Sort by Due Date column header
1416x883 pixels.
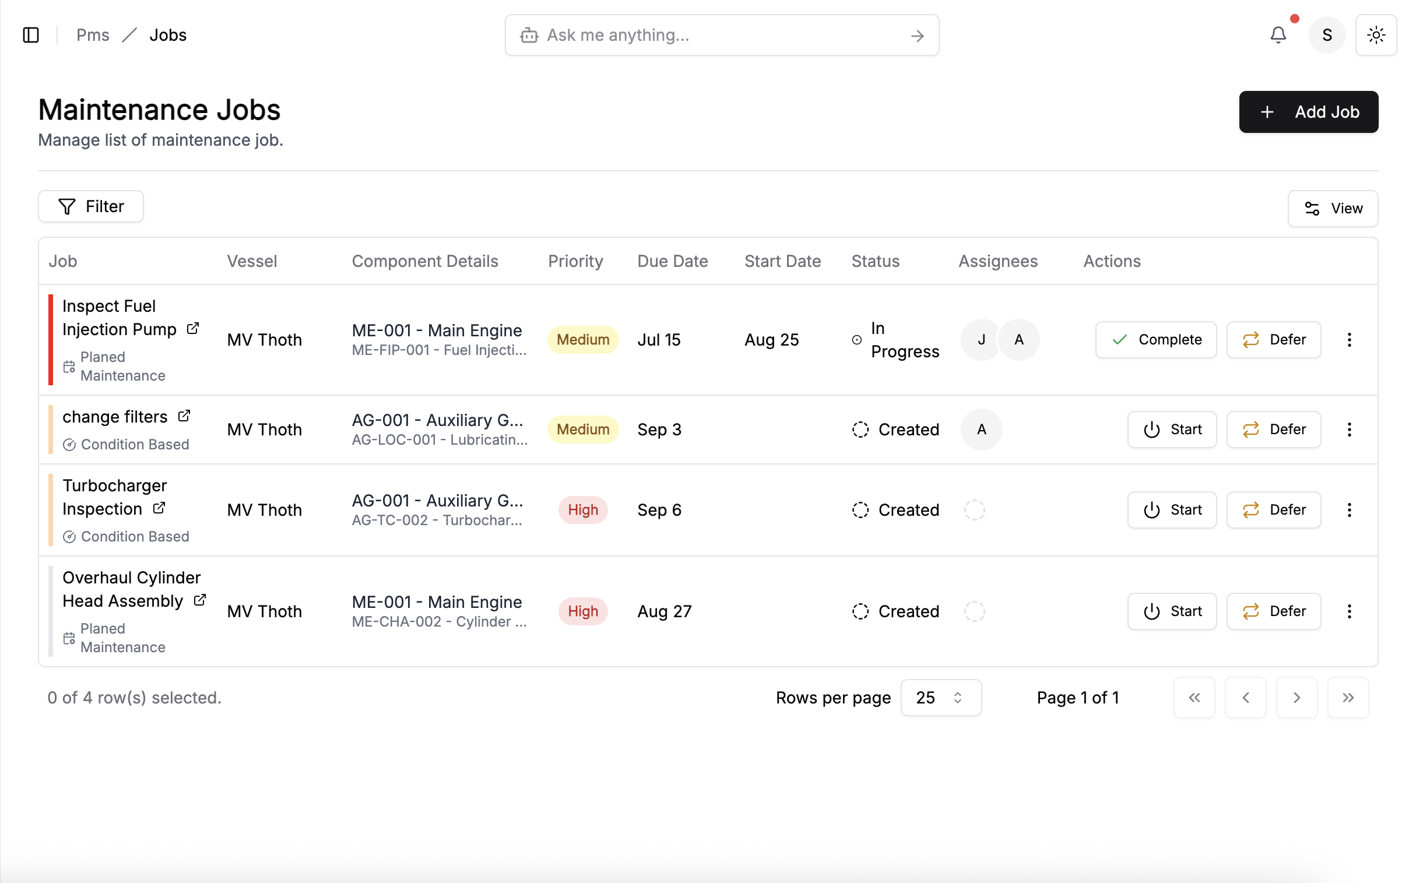tap(672, 261)
